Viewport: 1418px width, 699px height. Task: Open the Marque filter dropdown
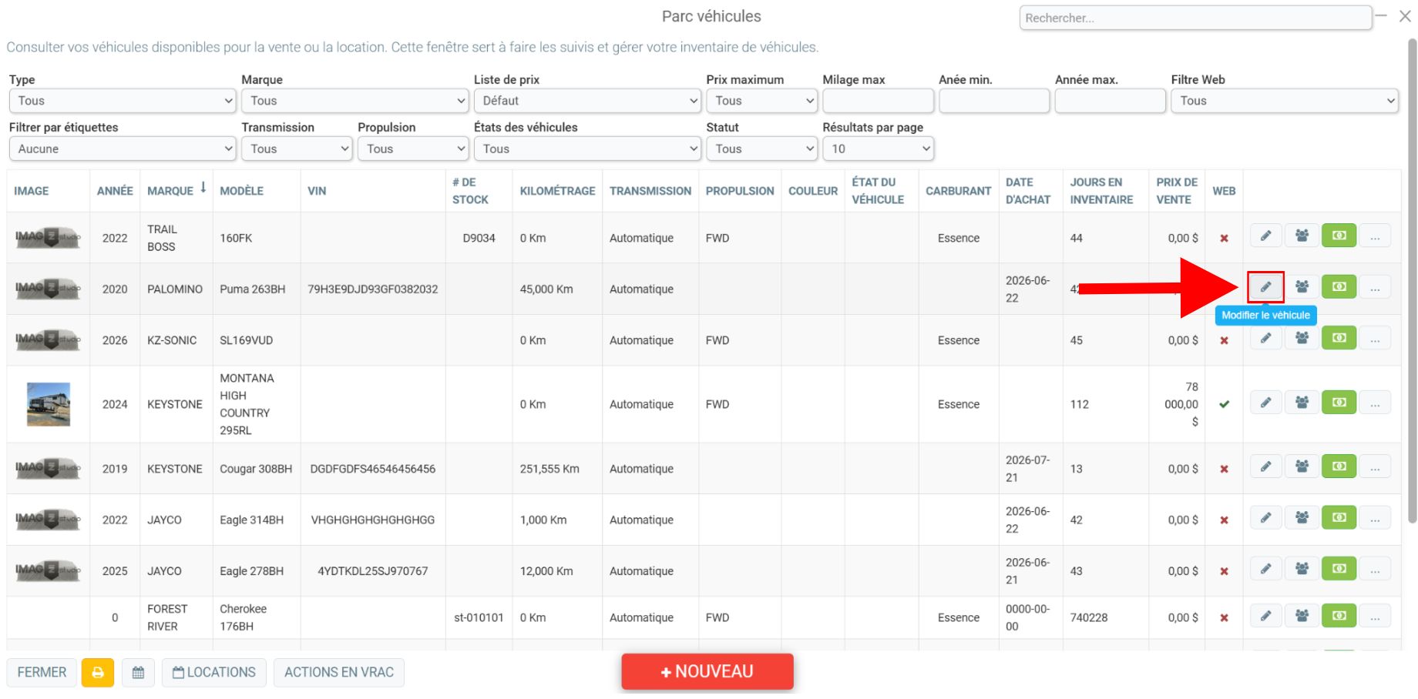354,101
